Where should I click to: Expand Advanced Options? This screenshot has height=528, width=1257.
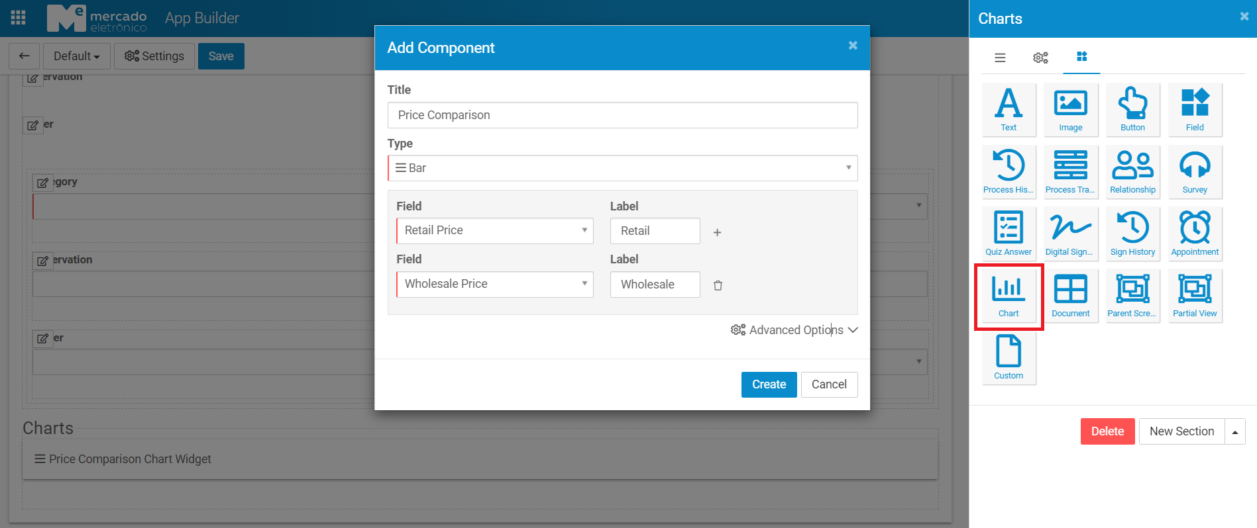pyautogui.click(x=794, y=330)
